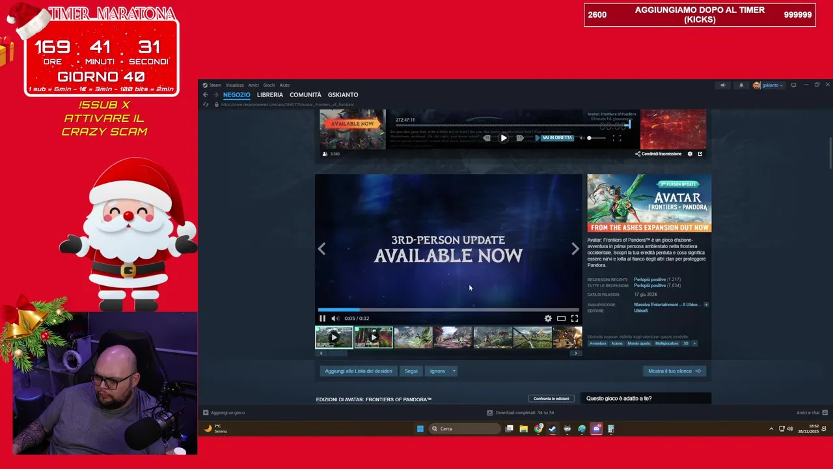Open the Giochi menu

pyautogui.click(x=269, y=85)
